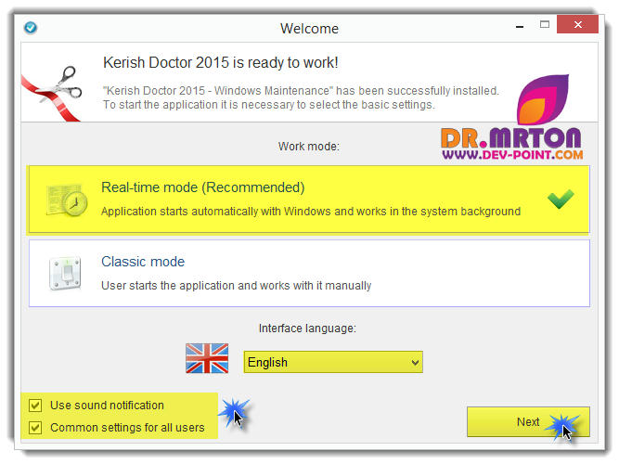Click the scissors and ribbon icon
Screen dimensions: 619x464
(53, 94)
